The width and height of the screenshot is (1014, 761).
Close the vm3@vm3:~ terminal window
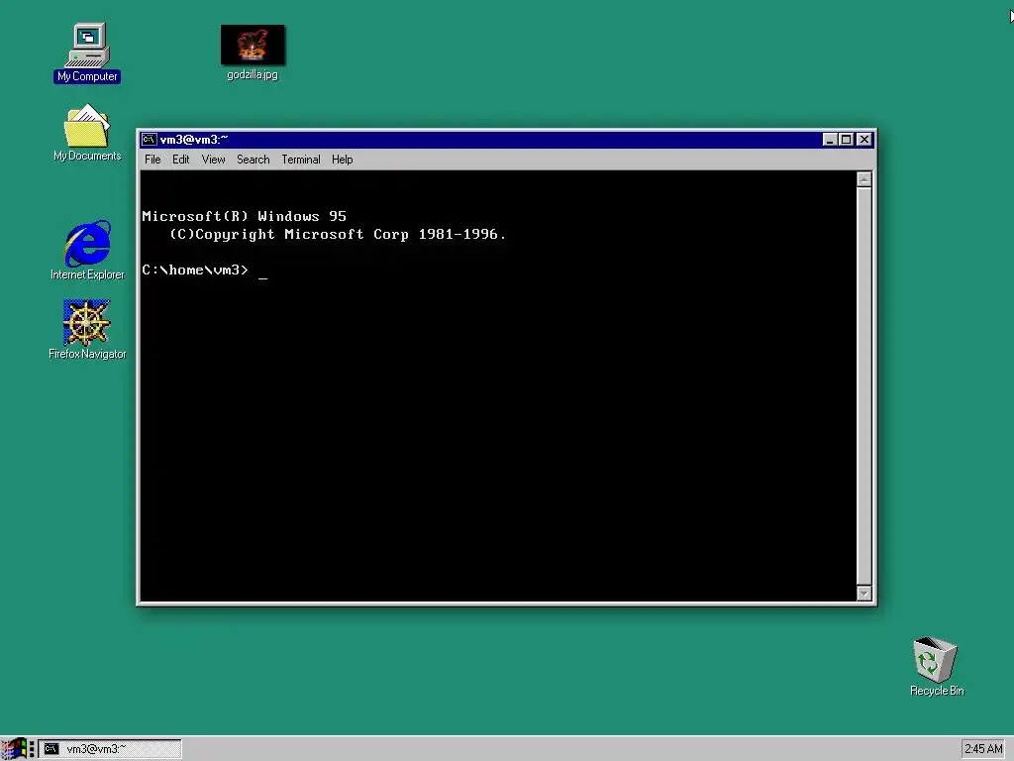[863, 139]
